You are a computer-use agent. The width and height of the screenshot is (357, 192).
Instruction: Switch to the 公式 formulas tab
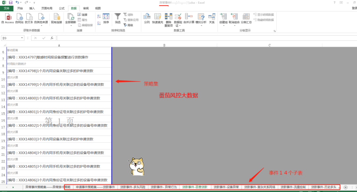click(62, 8)
